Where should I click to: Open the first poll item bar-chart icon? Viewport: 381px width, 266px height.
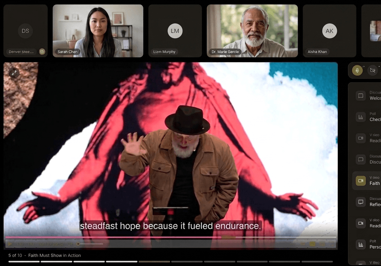tap(361, 117)
